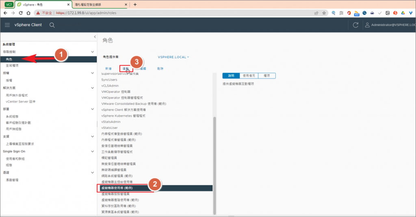
Task: Select the 標記管理員 role
Action: coord(109,158)
